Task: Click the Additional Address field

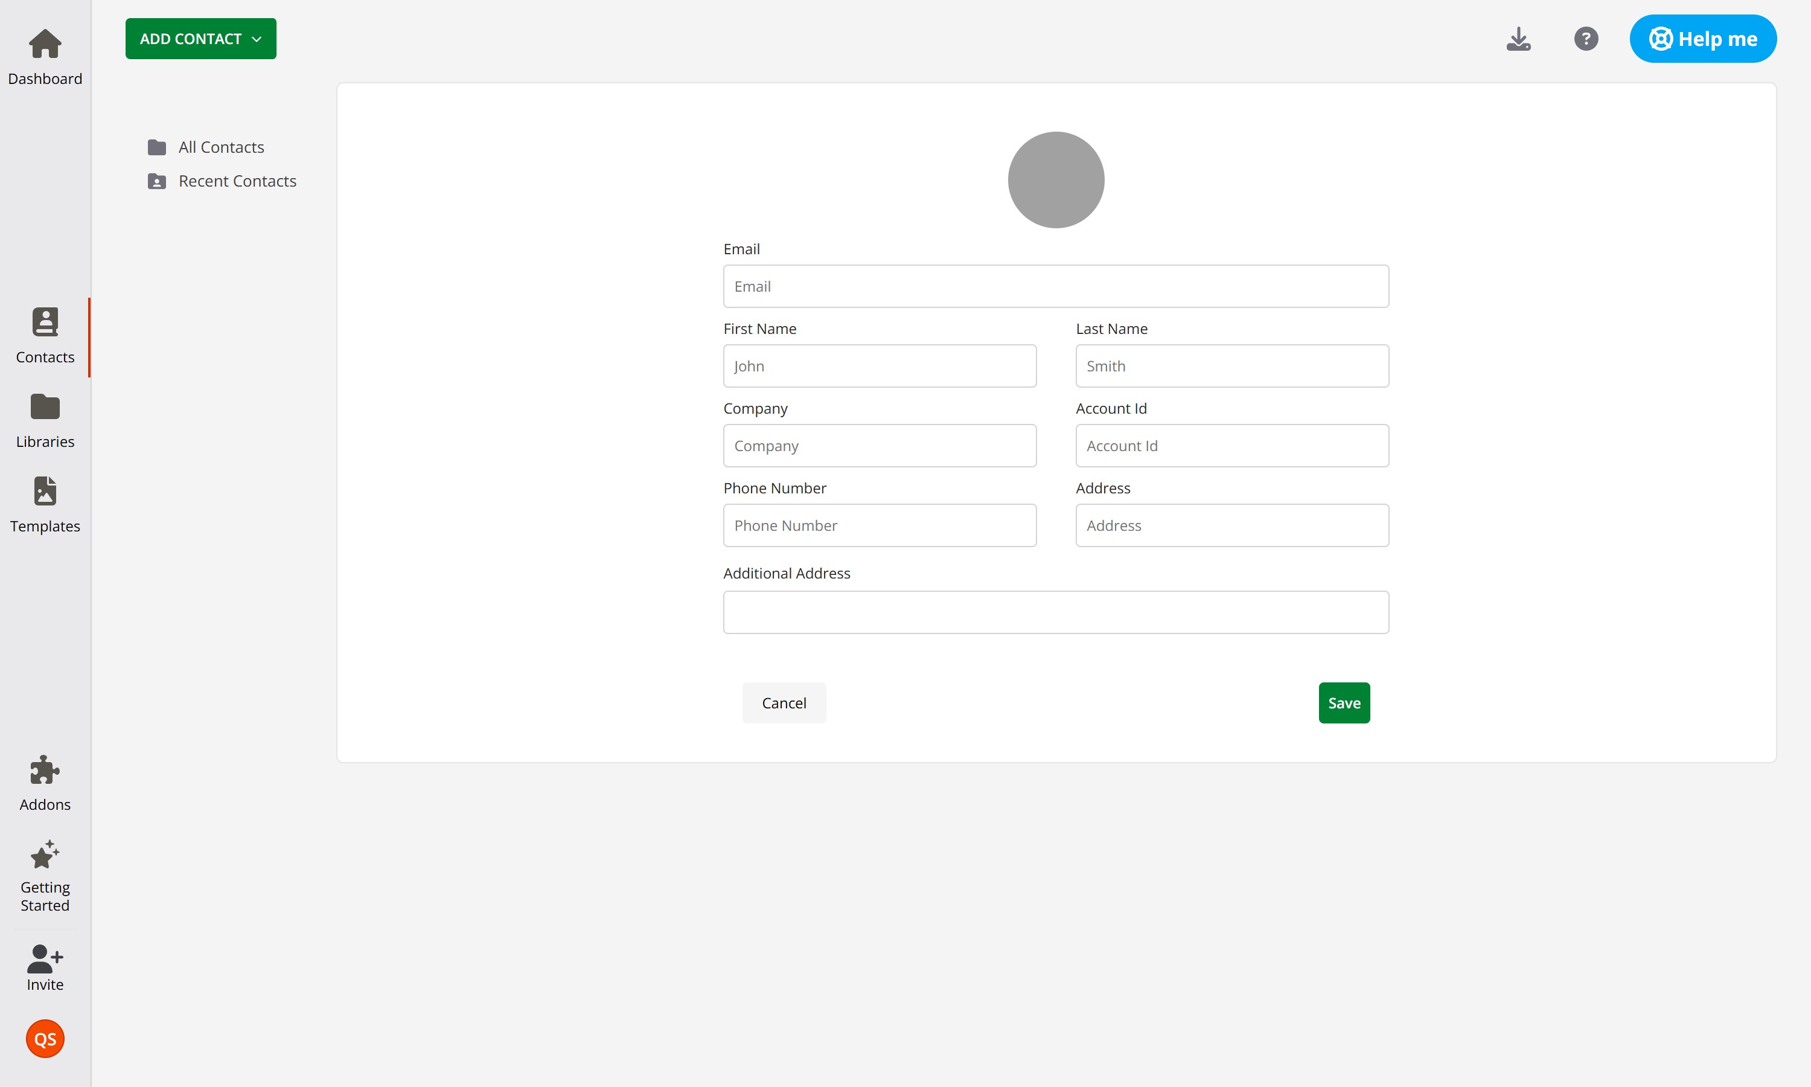Action: (x=1056, y=612)
